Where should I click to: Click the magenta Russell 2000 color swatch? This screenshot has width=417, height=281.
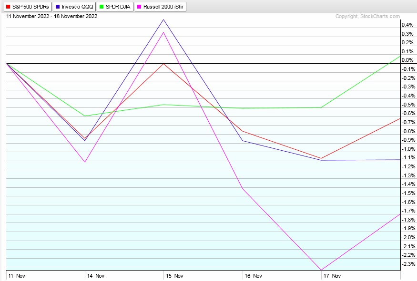(139, 7)
